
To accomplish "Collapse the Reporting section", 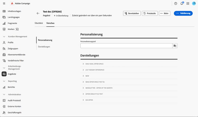I will (x=4, y=81).
